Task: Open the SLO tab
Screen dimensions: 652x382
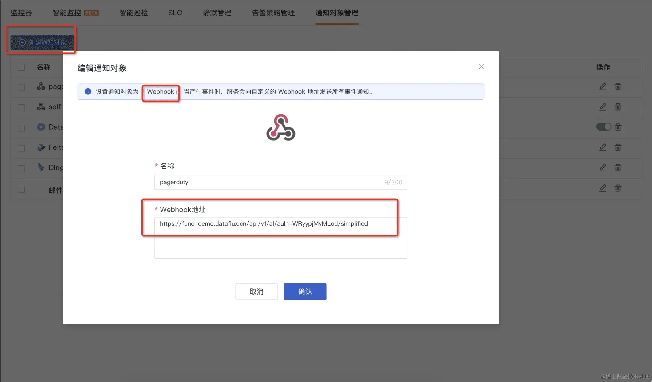Action: [175, 13]
